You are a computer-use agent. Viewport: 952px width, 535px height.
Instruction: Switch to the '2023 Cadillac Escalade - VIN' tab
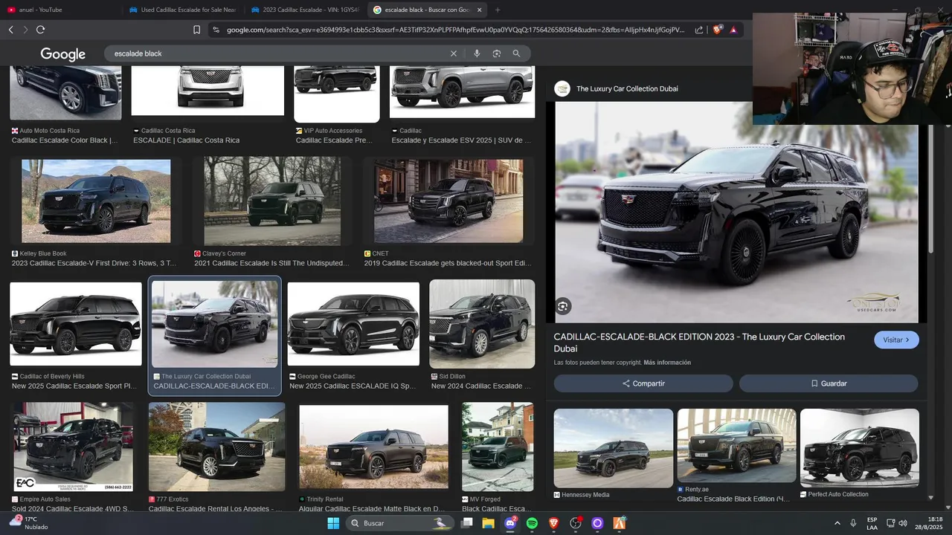tap(305, 10)
